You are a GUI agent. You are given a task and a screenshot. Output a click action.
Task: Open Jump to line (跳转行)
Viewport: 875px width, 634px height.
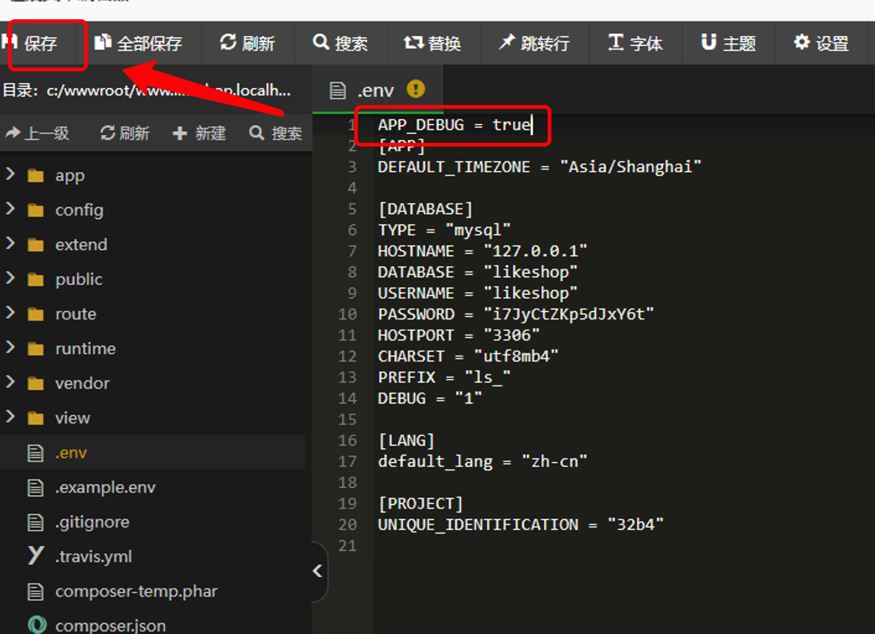(534, 43)
